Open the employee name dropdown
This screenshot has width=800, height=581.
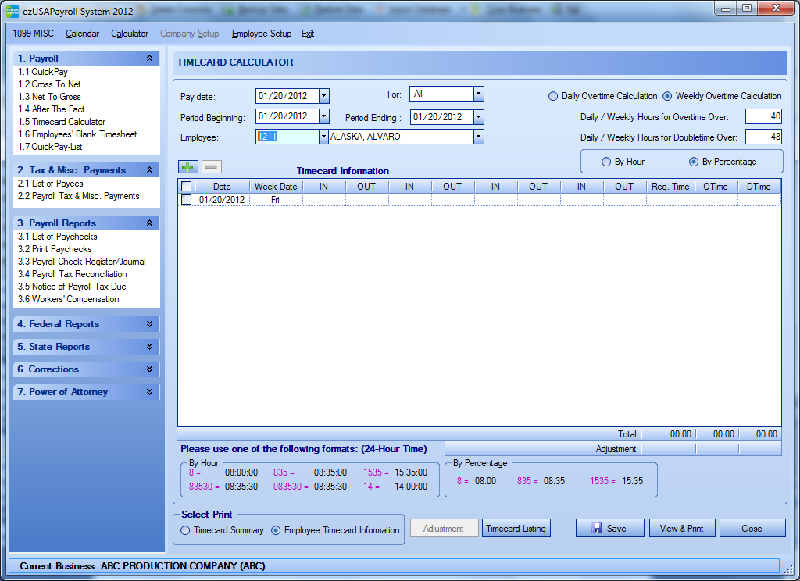click(479, 137)
